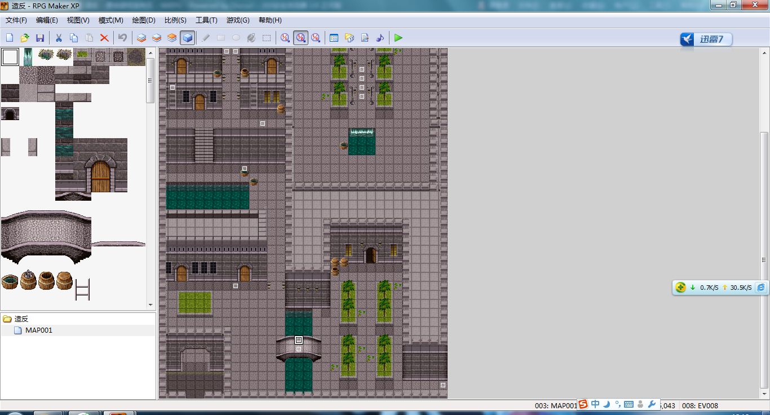Save the project with the floppy disk icon
770x415 pixels.
coord(40,38)
